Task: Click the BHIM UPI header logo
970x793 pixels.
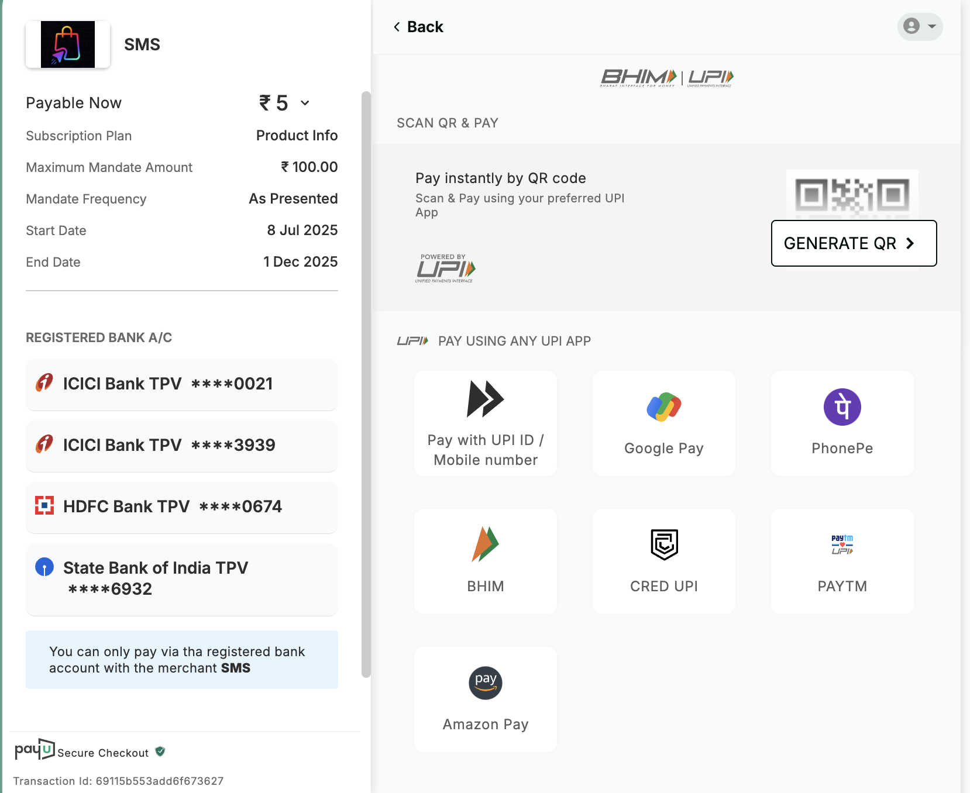Action: [667, 77]
